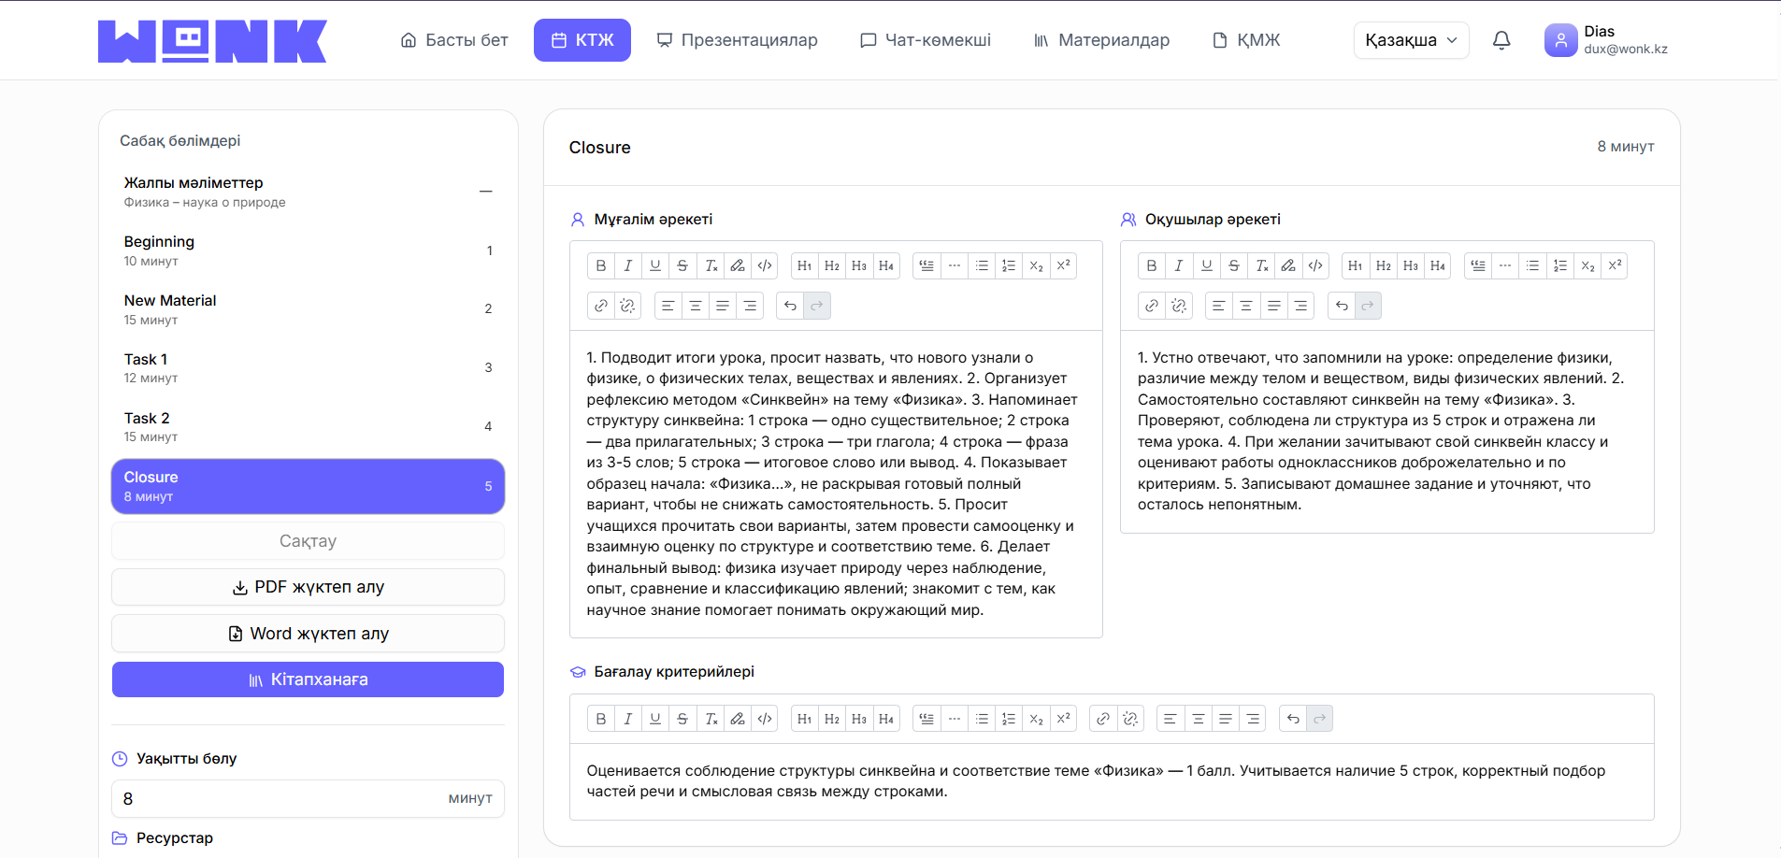
Task: Collapse the Жалпы мәліметтер section
Action: [485, 191]
